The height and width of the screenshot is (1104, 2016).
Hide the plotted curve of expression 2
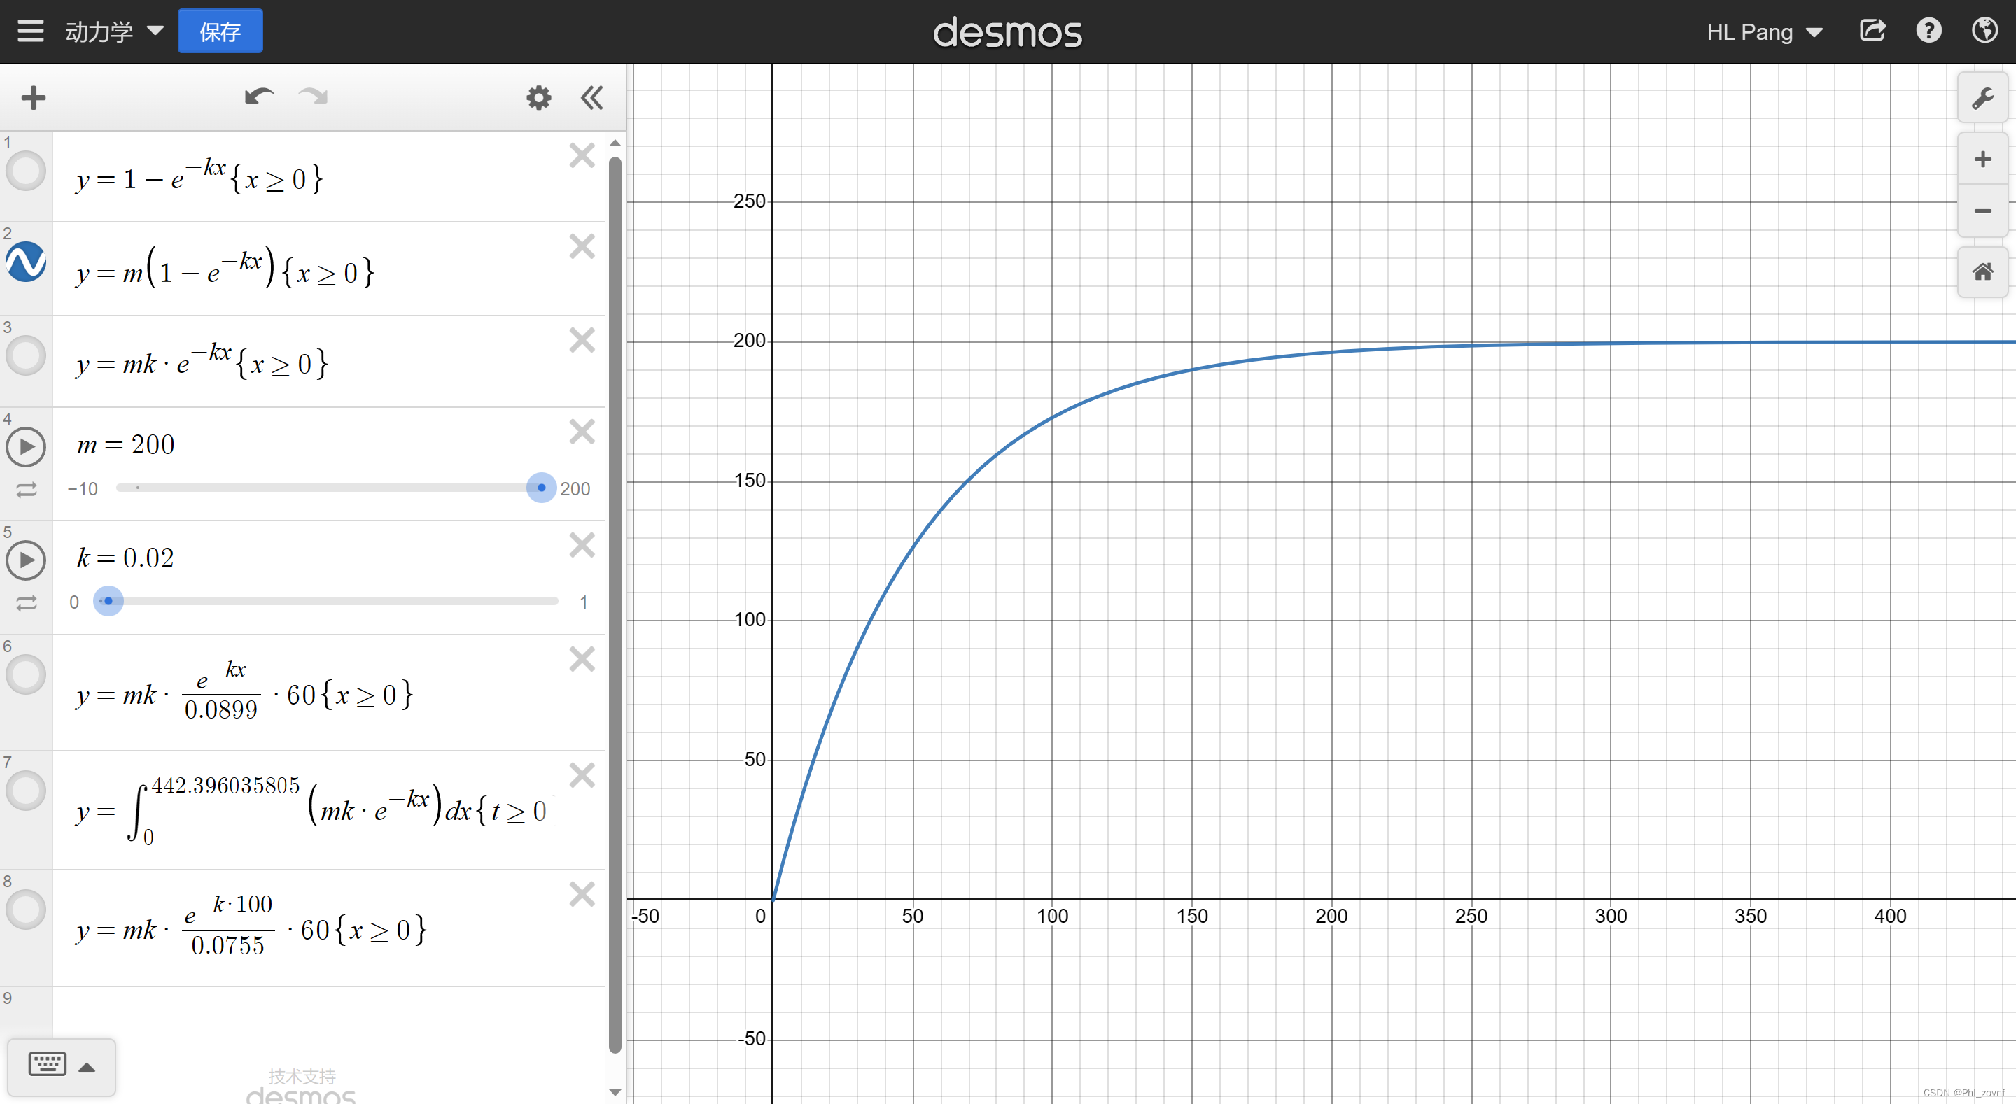(x=26, y=262)
